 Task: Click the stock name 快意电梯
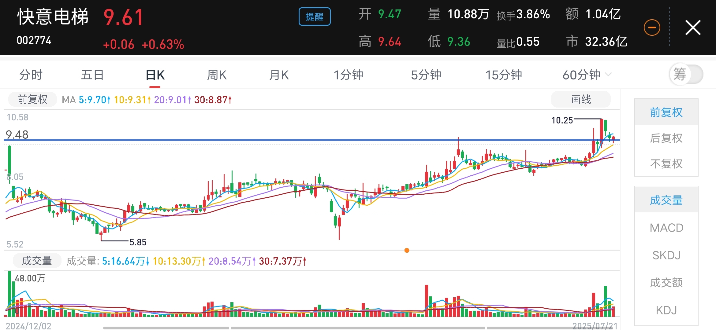[x=53, y=17]
